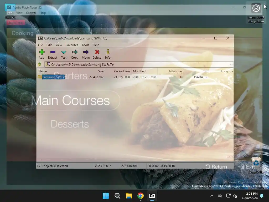Open network status tray icon
This screenshot has width=269, height=202.
click(x=228, y=196)
